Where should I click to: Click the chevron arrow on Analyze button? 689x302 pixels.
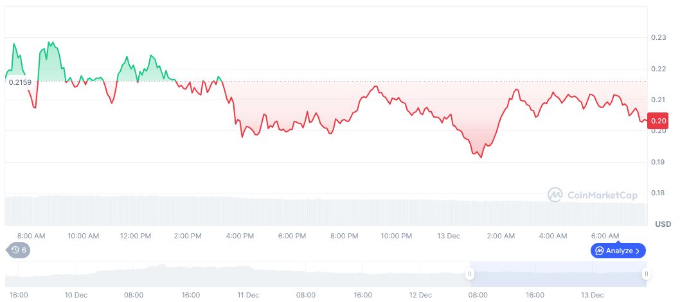pyautogui.click(x=638, y=251)
